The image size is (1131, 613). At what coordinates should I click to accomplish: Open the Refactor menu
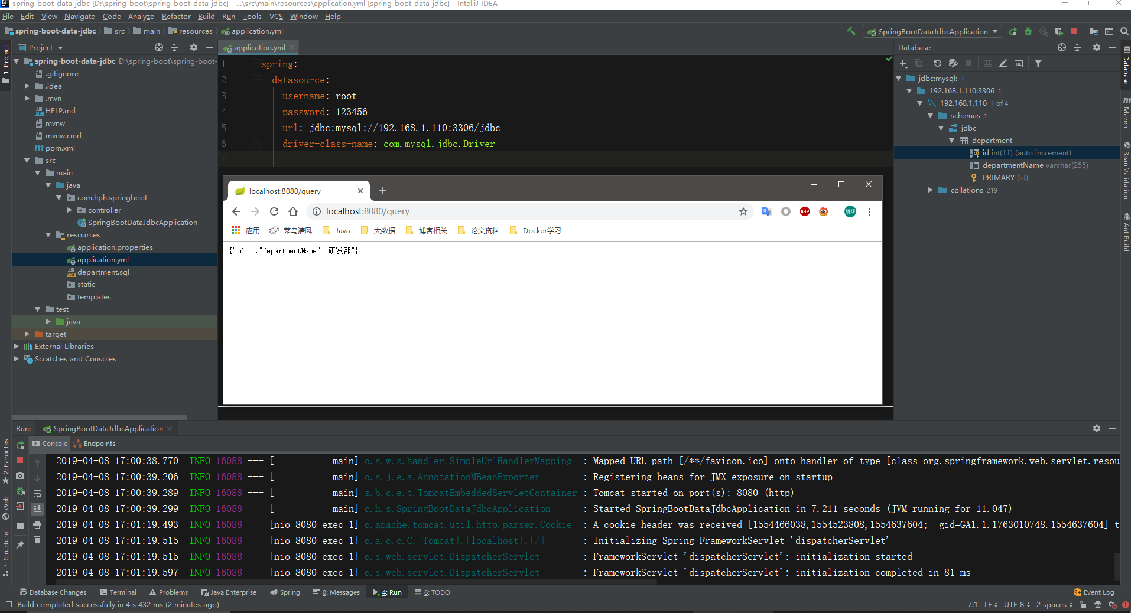pyautogui.click(x=176, y=16)
